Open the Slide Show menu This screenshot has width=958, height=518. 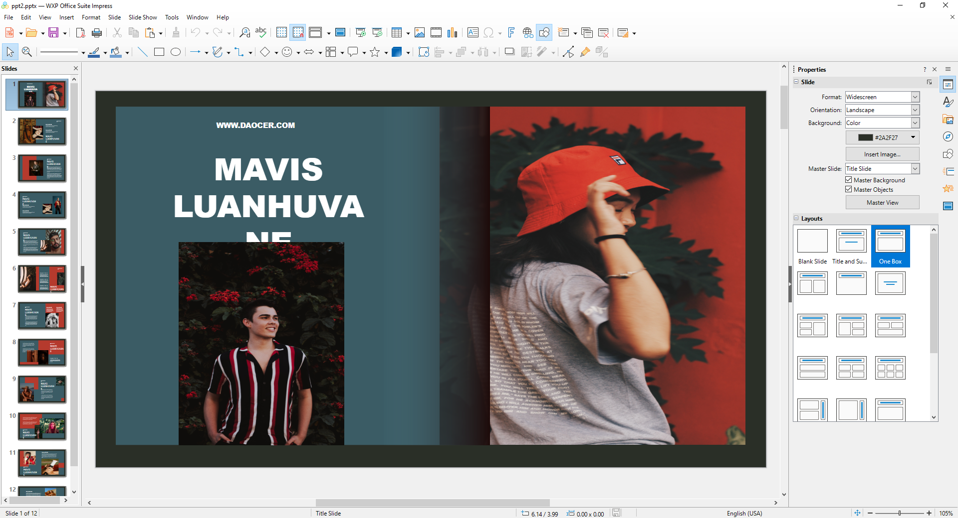143,17
